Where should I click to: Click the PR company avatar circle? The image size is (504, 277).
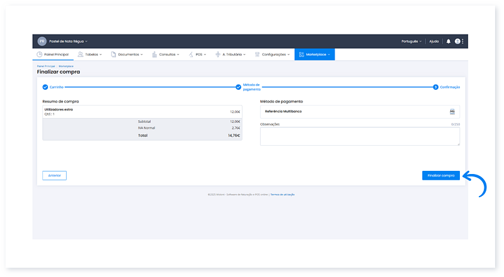point(42,41)
